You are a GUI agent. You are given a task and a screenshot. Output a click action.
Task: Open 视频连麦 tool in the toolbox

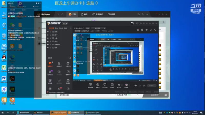[x=50, y=73]
